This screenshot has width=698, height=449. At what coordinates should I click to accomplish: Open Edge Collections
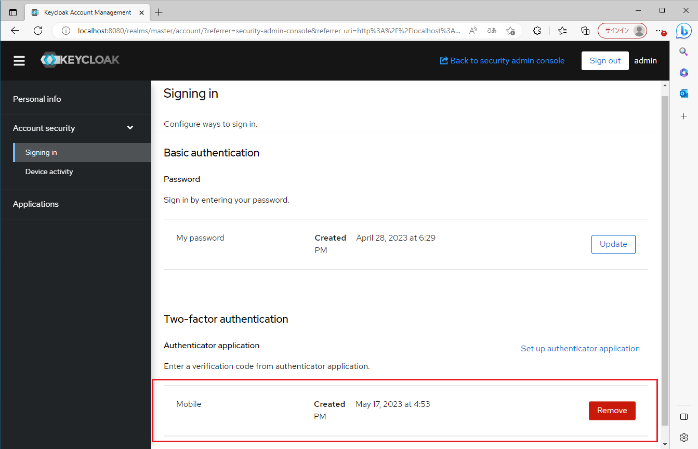pos(585,31)
